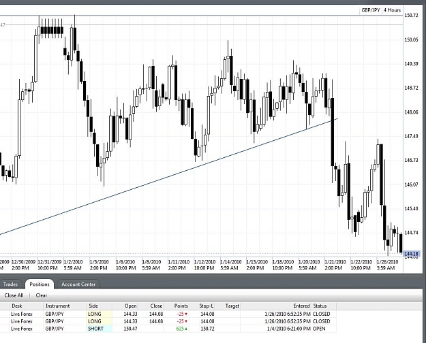Viewport: 426px width, 343px height.
Task: Click the 1/26/2010 5:59 AM date label
Action: [387, 265]
